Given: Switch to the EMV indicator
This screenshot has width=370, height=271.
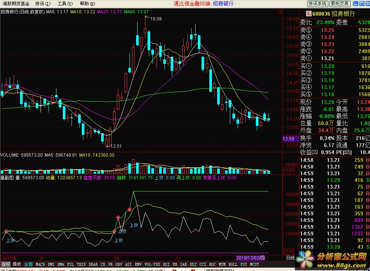Looking at the screenshot, I should (x=138, y=264).
